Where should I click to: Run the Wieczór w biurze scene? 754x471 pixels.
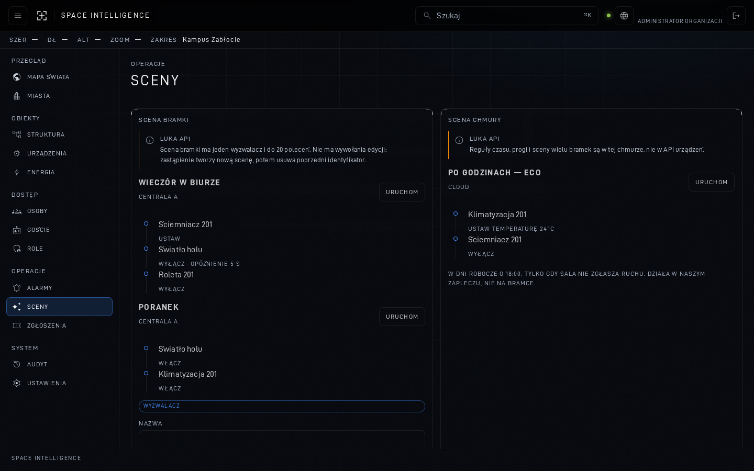pyautogui.click(x=402, y=192)
